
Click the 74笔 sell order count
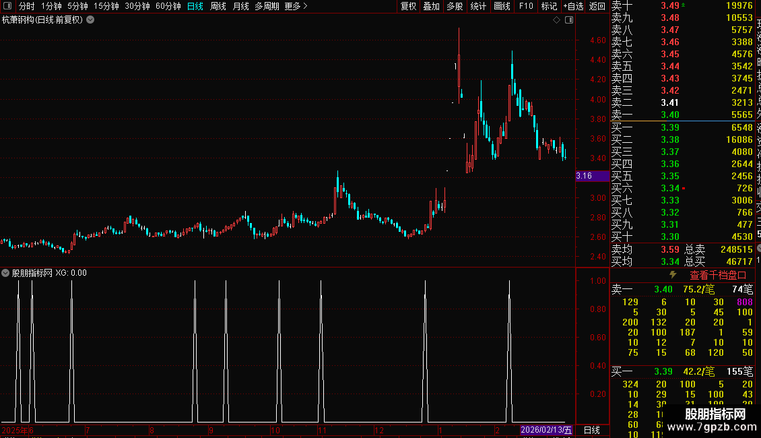tap(743, 289)
